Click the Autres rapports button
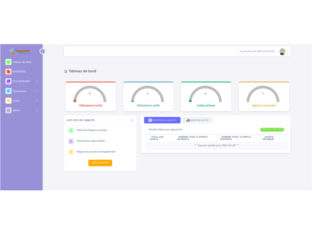The image size is (312, 234). pyautogui.click(x=100, y=163)
